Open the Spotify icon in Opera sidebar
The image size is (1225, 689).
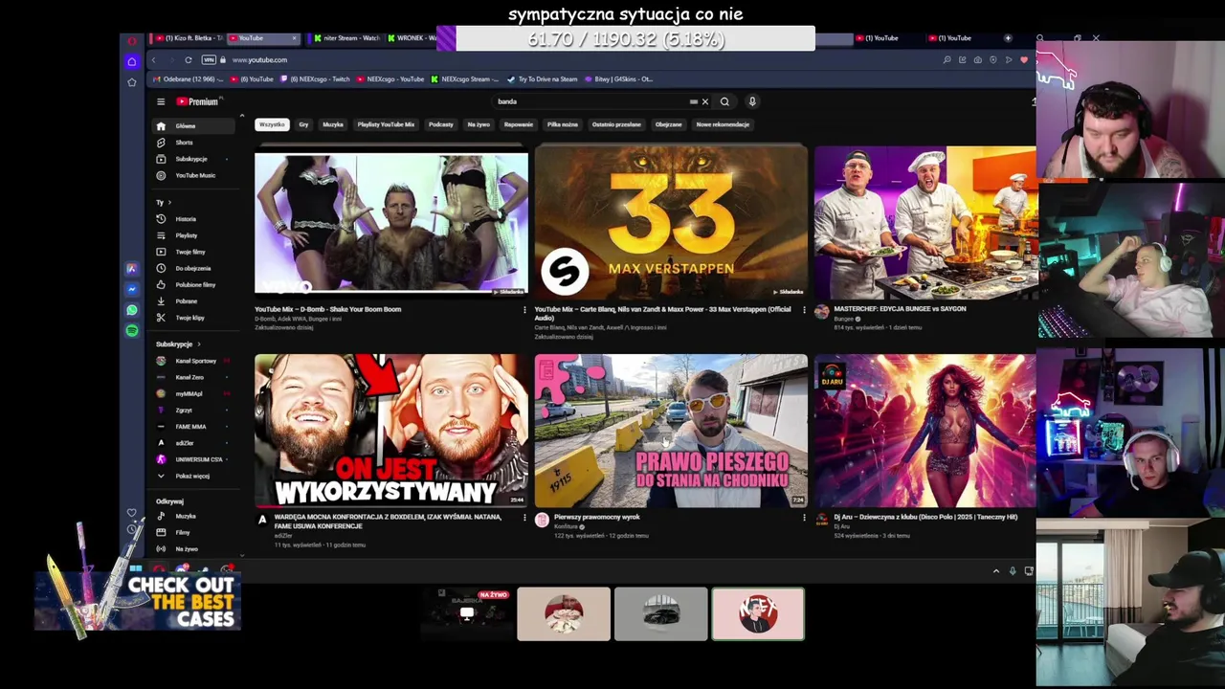point(132,330)
